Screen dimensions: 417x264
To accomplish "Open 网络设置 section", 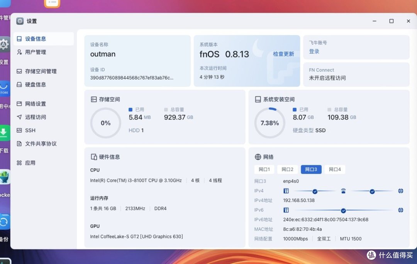I will click(43, 104).
